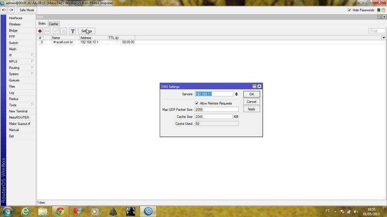387x217 pixels.
Task: Click the 192.168.10.1 address cell
Action: tap(94, 42)
